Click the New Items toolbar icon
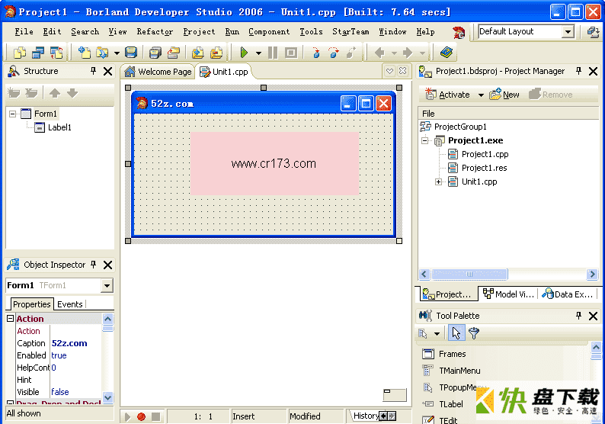 point(84,52)
